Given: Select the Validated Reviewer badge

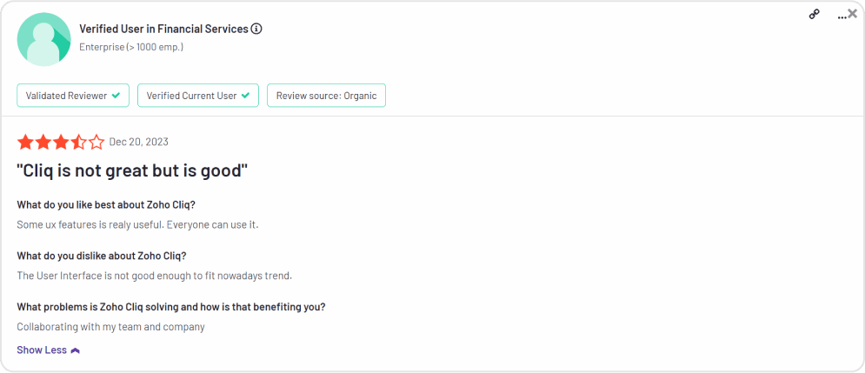Looking at the screenshot, I should pos(73,96).
